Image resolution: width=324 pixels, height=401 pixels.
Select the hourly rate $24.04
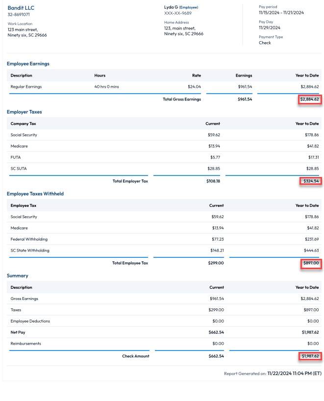194,87
